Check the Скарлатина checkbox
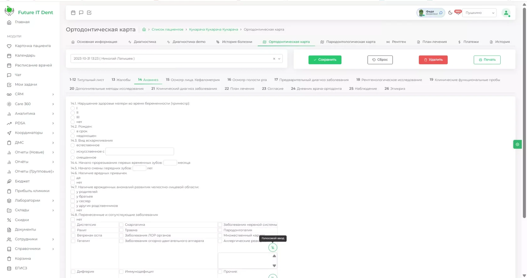This screenshot has height=278, width=527. point(121,225)
